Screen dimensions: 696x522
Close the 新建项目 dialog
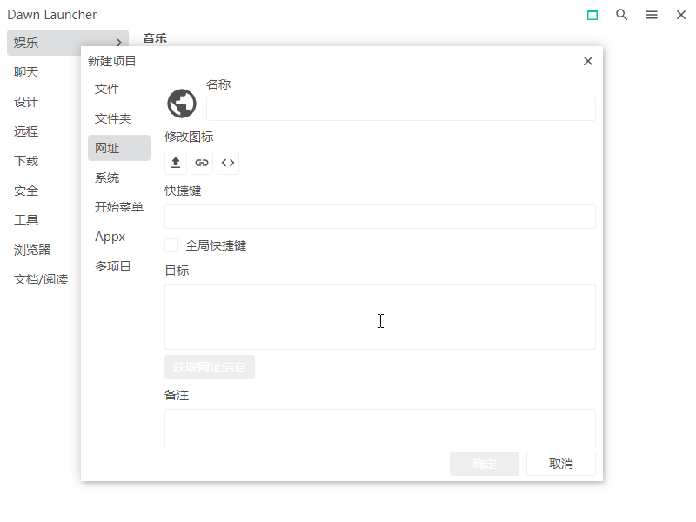[x=588, y=61]
